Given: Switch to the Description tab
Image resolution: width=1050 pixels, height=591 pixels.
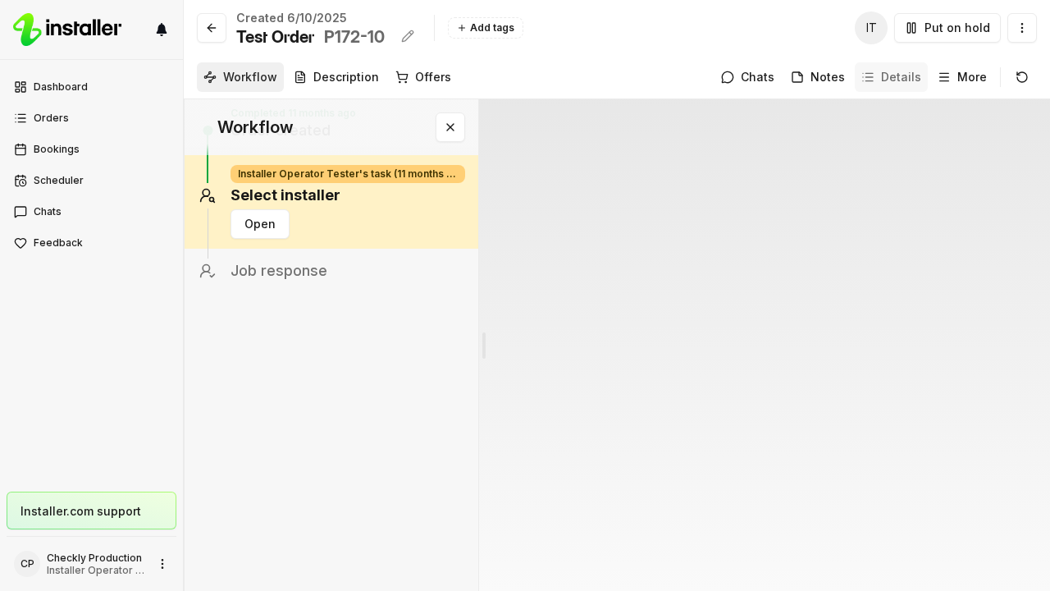Looking at the screenshot, I should tap(336, 77).
